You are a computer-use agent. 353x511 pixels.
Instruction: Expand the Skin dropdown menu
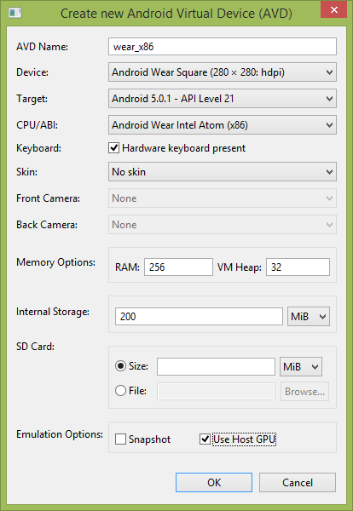click(x=223, y=172)
